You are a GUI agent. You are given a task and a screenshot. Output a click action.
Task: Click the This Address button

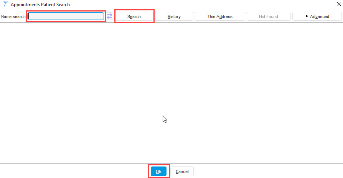point(220,16)
